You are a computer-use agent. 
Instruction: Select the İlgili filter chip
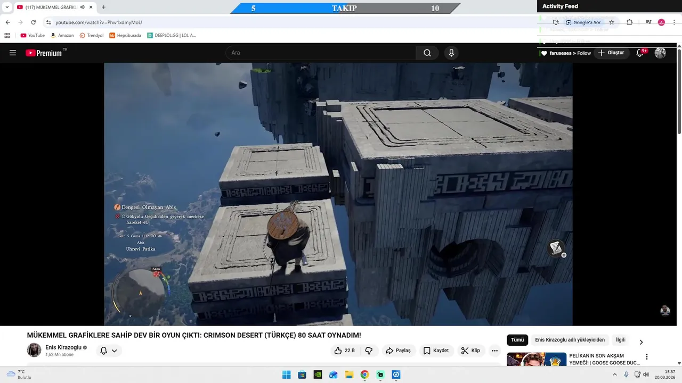point(621,340)
